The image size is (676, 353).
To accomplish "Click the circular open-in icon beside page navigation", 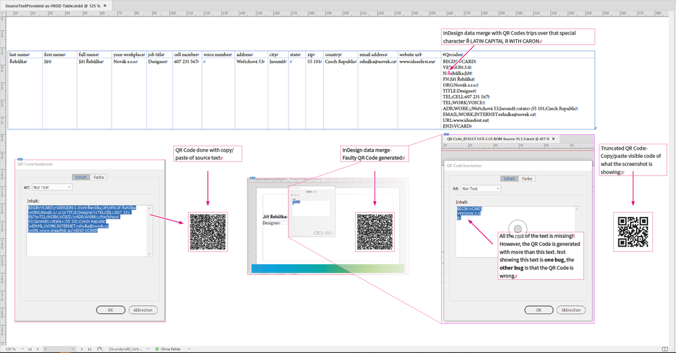I will [x=100, y=349].
